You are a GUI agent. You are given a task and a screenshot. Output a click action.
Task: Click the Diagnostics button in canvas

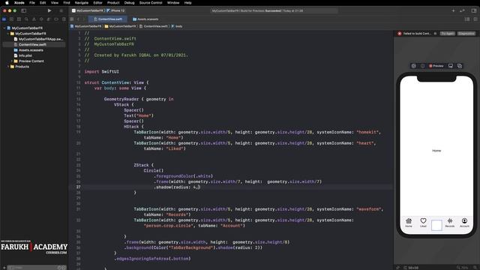pos(466,33)
